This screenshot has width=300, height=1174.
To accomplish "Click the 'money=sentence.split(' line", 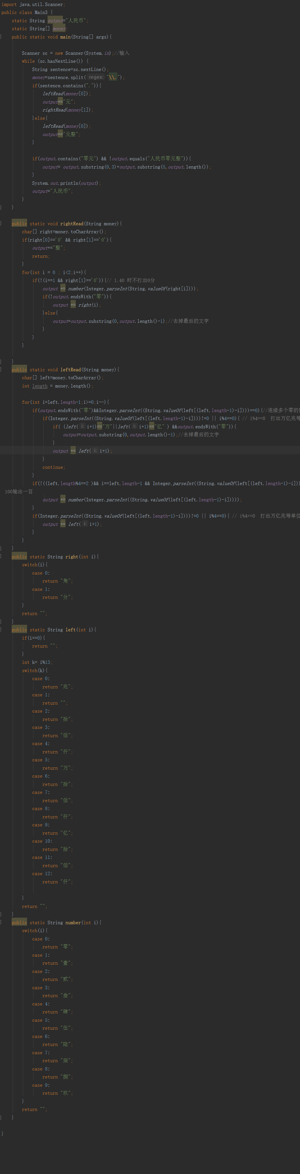I will tap(78, 78).
